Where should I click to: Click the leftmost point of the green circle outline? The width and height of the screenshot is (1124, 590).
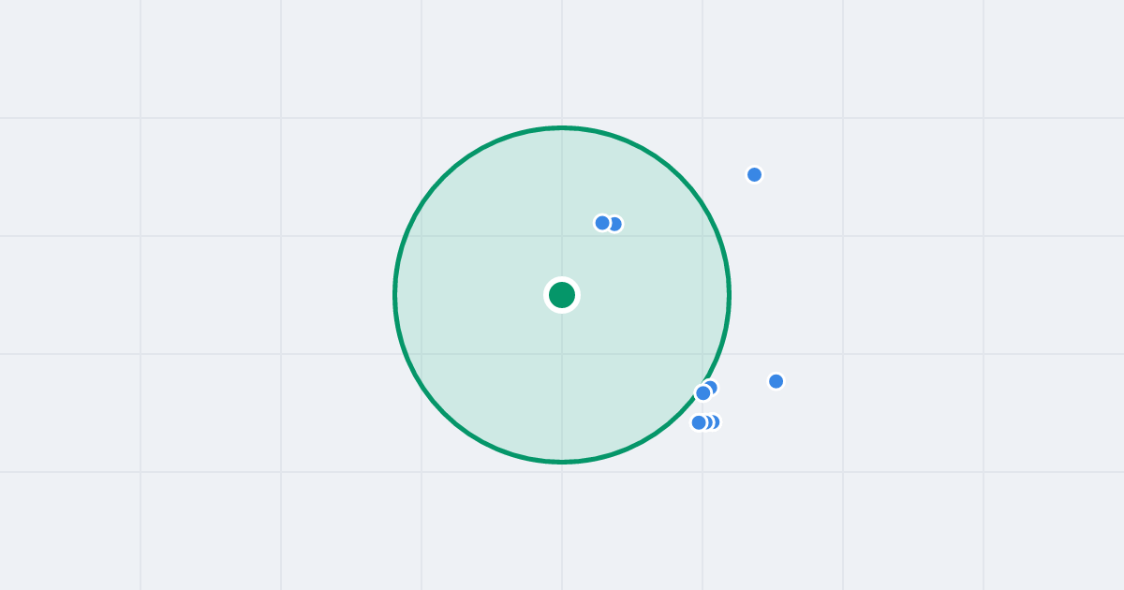(394, 295)
